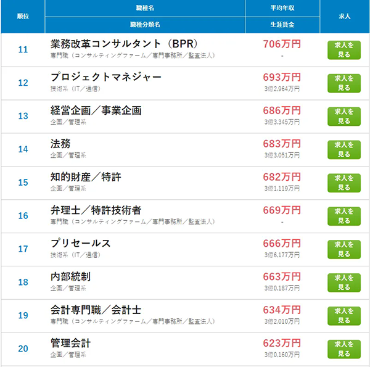This screenshot has width=370, height=367.
Task: View job openings for 弁理士／特許技術者
Action: [x=344, y=216]
